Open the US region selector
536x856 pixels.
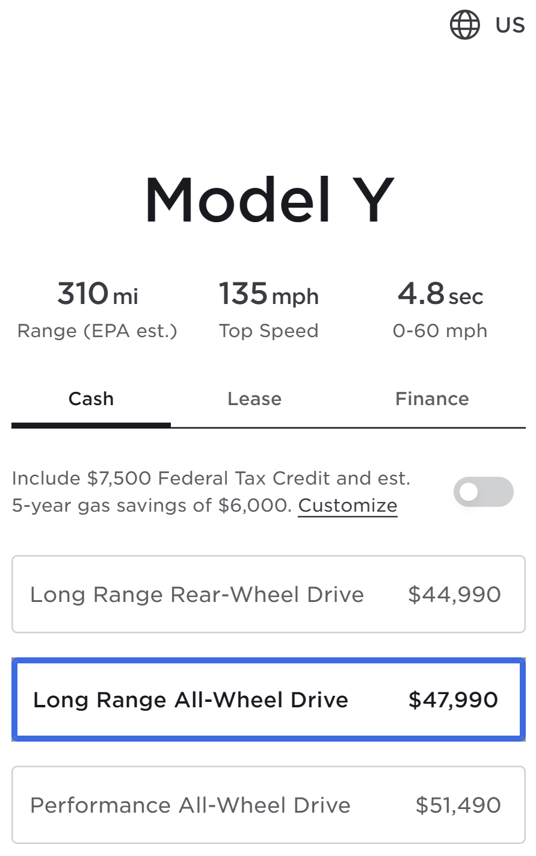510,25
